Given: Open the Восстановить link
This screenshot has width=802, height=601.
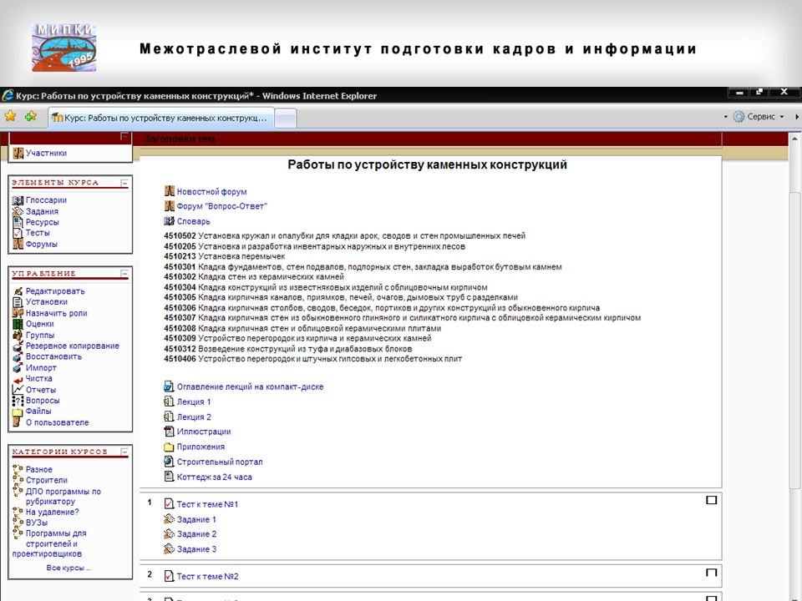Looking at the screenshot, I should [53, 356].
